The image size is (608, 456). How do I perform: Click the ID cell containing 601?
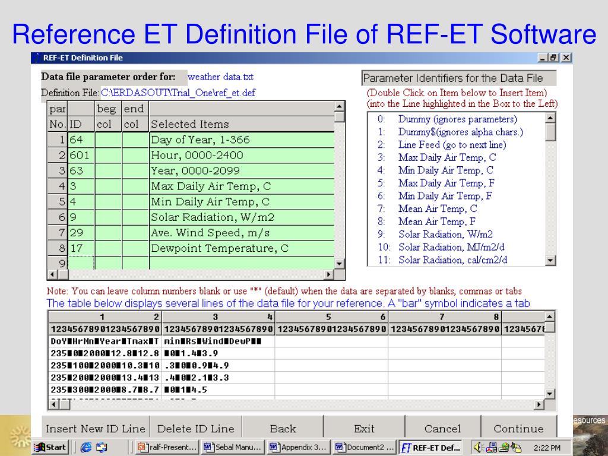[81, 155]
